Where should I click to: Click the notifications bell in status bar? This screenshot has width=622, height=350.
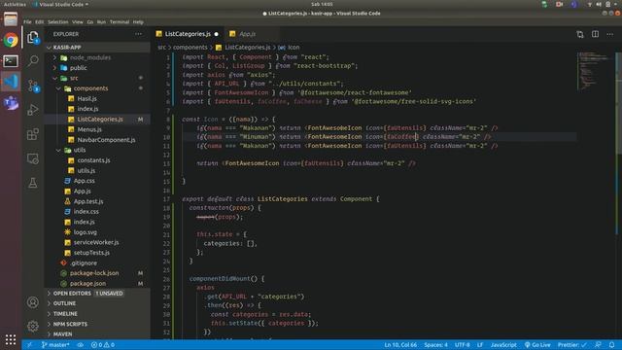coord(611,345)
